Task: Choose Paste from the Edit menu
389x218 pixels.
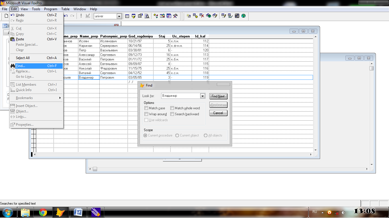Action: [x=36, y=39]
